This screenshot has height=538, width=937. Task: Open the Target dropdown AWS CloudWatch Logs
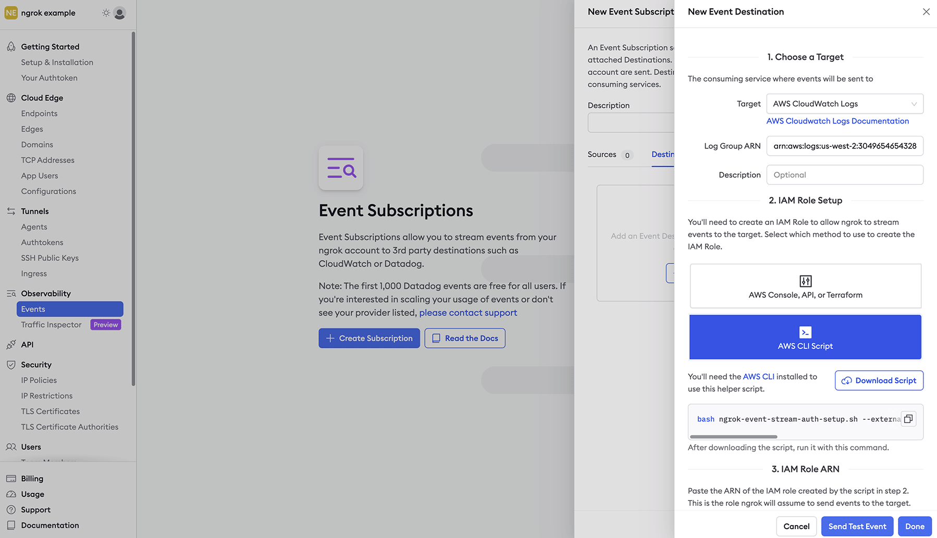coord(845,104)
